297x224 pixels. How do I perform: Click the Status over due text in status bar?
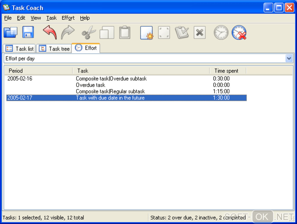(198, 218)
